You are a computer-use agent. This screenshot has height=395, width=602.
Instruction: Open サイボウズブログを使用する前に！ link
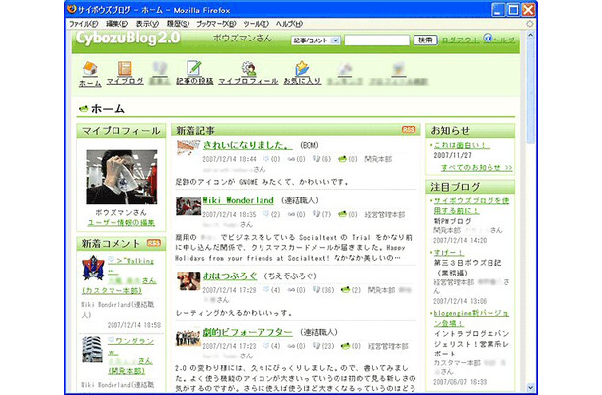pos(472,205)
